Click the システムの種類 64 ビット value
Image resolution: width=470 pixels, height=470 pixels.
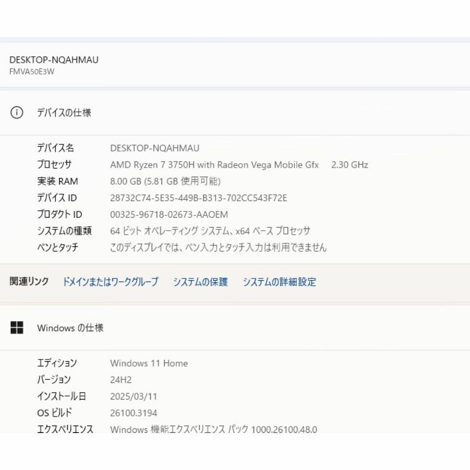(210, 231)
